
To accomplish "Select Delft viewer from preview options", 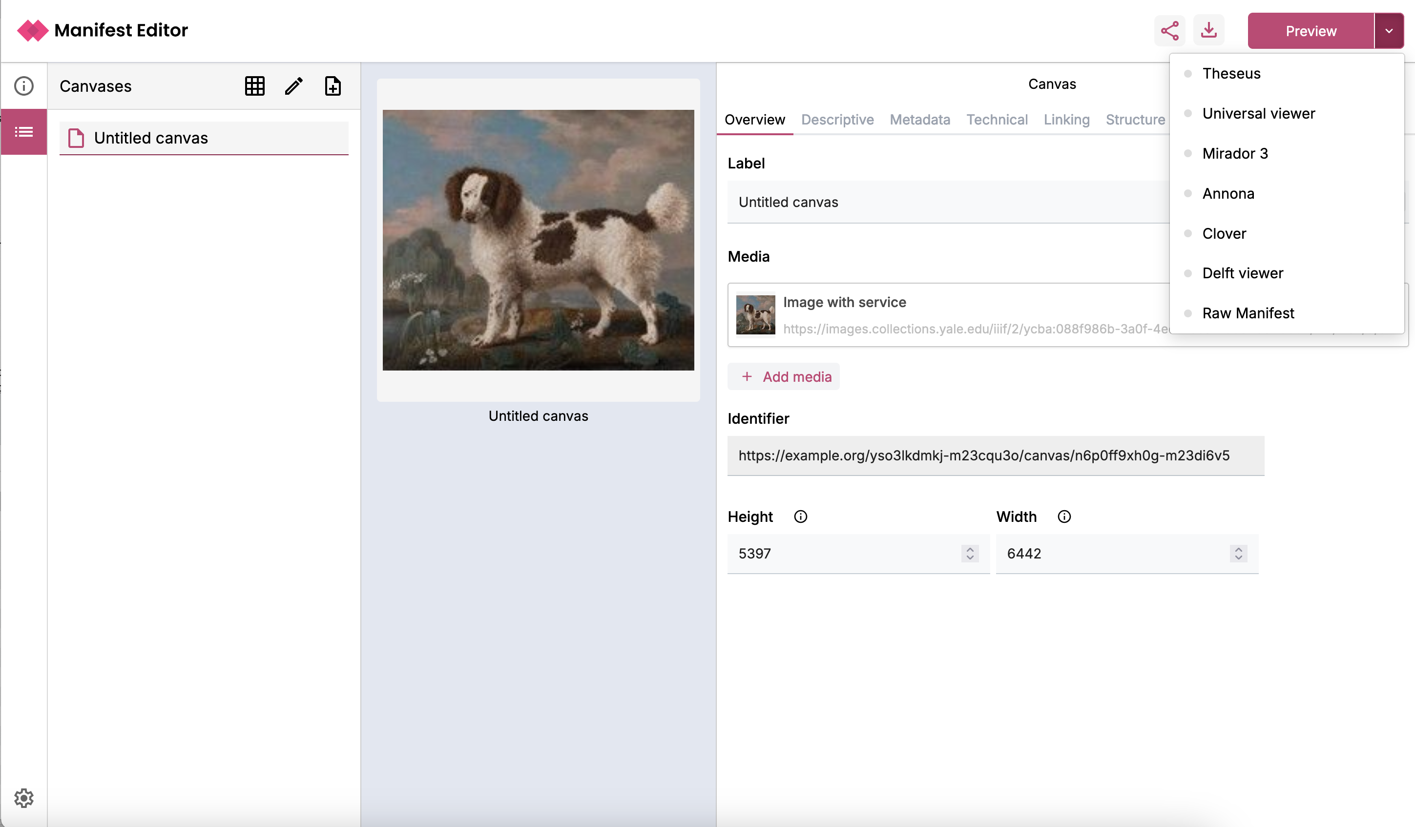I will [1243, 273].
